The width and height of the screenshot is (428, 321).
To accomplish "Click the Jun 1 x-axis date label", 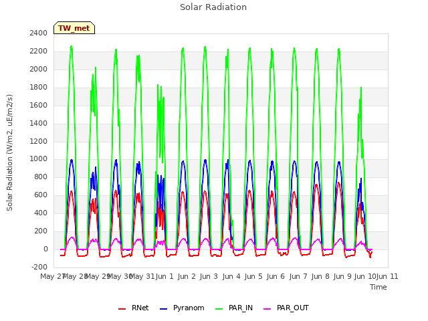I will click(x=165, y=276).
